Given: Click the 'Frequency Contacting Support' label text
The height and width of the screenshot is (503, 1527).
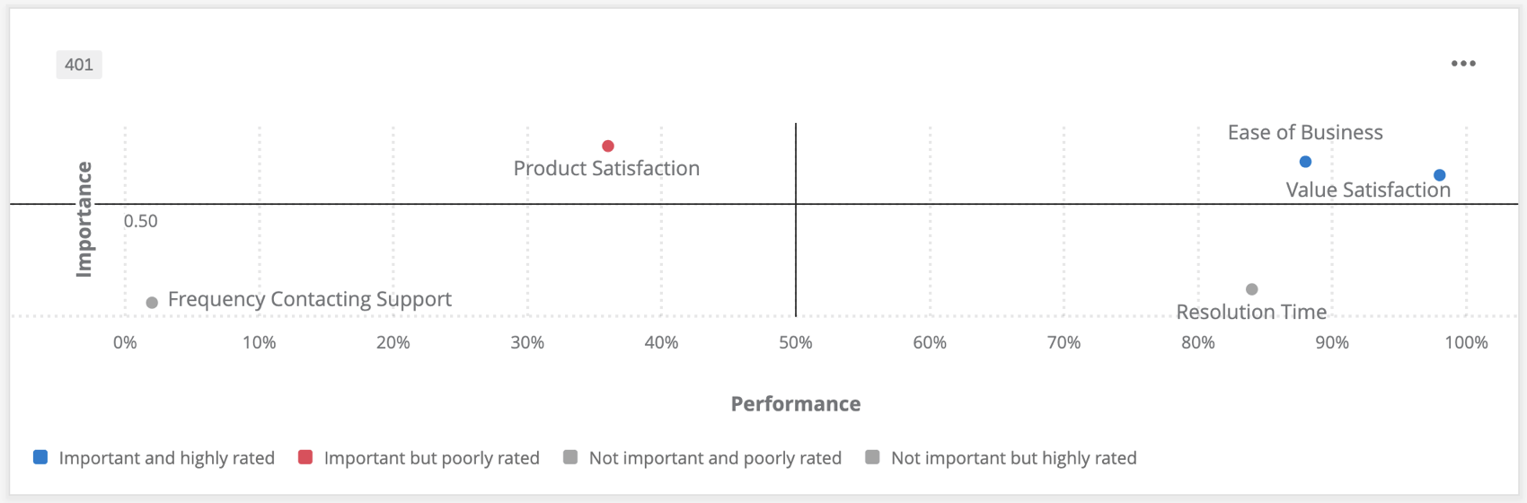Looking at the screenshot, I should (309, 299).
